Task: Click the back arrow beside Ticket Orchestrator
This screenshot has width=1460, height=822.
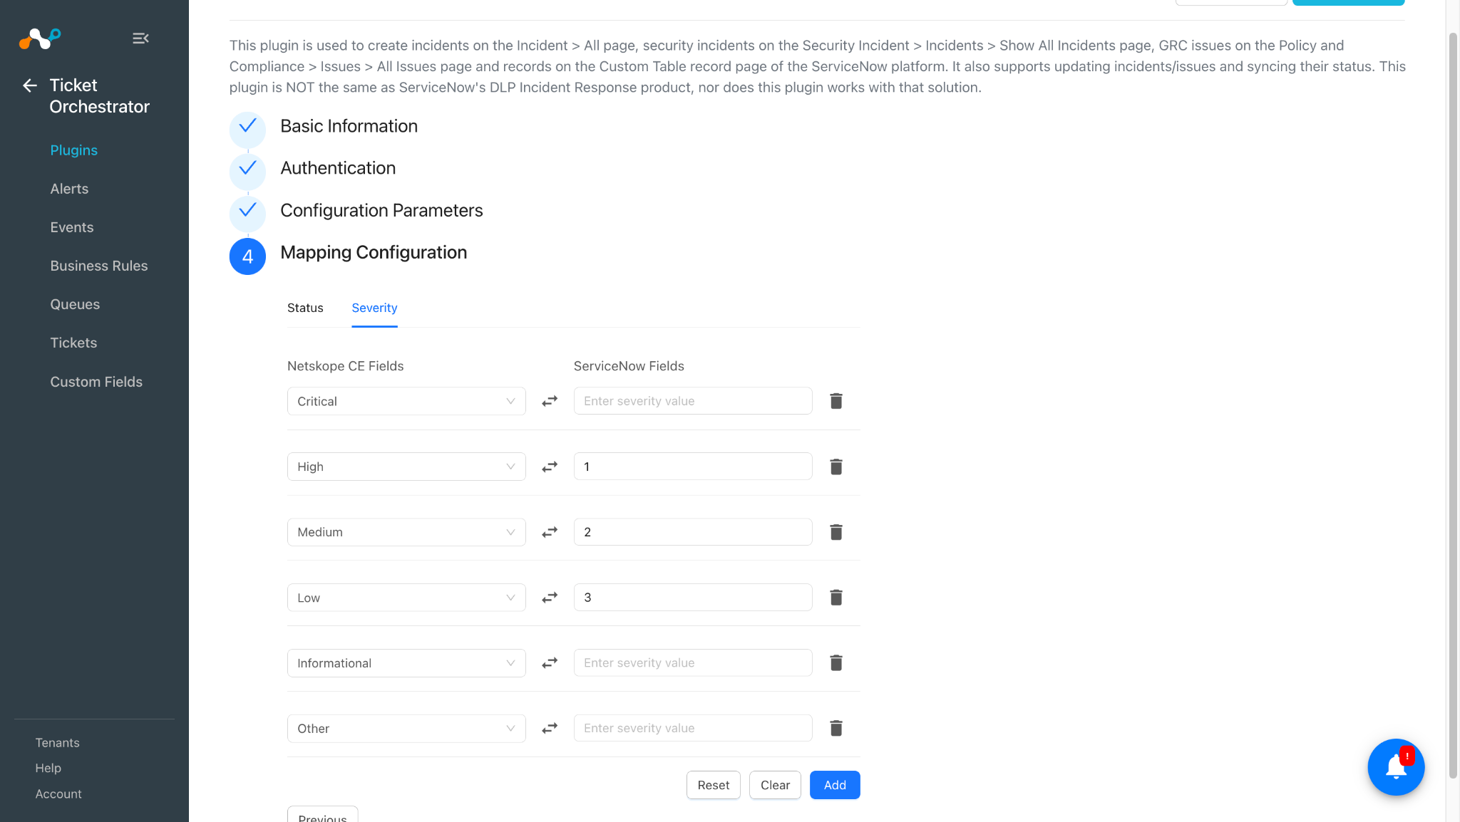Action: [x=30, y=85]
